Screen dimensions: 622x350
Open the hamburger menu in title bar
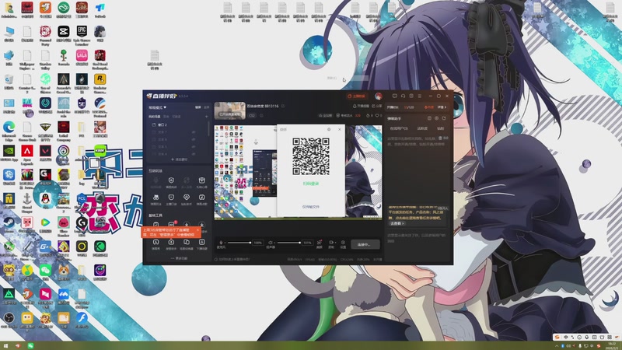(419, 96)
